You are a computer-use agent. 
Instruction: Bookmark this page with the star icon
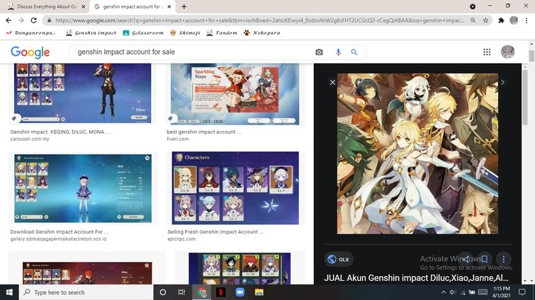tap(485, 21)
